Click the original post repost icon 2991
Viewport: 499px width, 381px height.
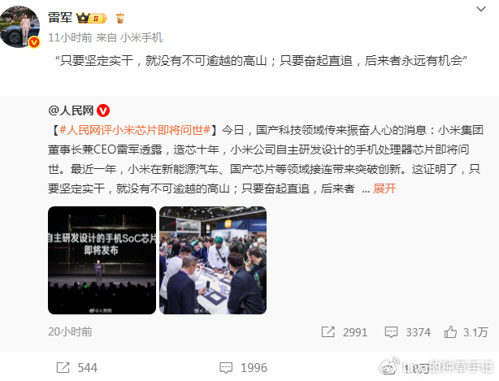pos(328,332)
